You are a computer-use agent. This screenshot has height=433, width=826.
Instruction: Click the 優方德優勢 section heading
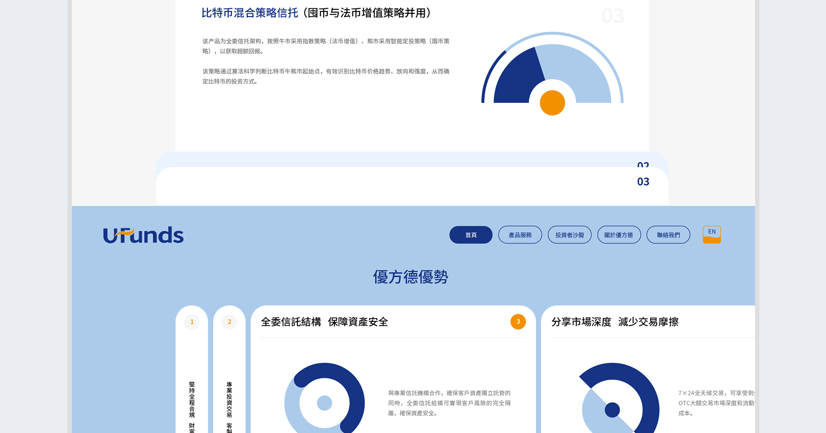pos(410,277)
